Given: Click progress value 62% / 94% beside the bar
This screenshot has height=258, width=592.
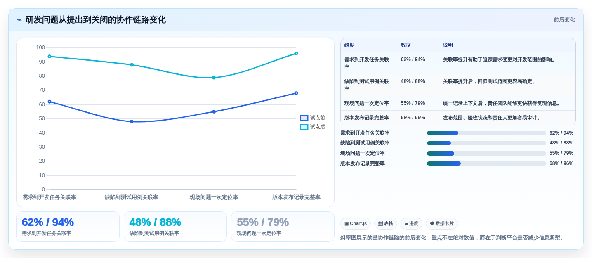Looking at the screenshot, I should click(561, 133).
